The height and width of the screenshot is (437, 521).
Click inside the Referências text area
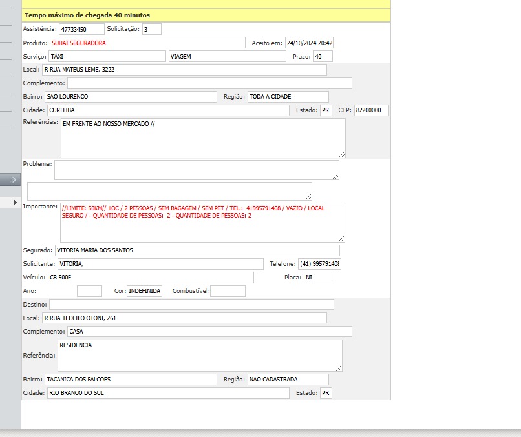(203, 138)
